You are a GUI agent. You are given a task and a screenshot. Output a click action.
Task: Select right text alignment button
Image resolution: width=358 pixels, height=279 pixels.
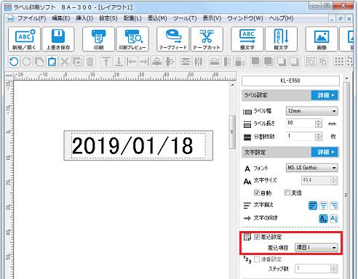pos(334,206)
